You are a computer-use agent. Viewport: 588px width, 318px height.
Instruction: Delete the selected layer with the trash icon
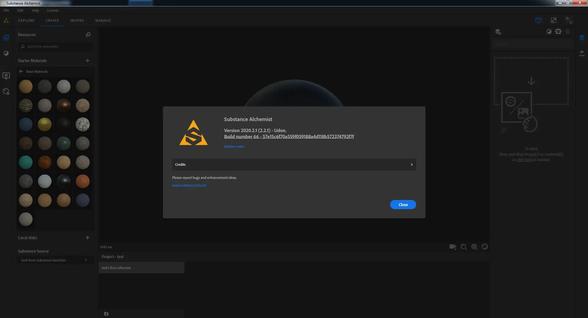(567, 31)
